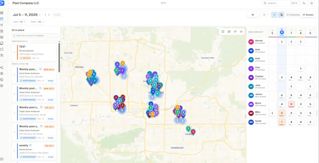Screen dimensions: 319x163
Task: Assign Hazel Seed-Anderson's weekly pool job
Action: point(51,100)
